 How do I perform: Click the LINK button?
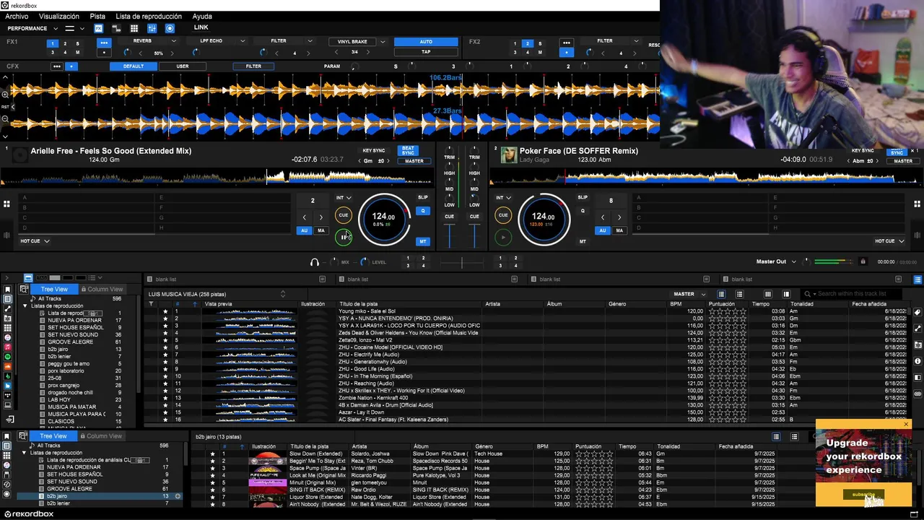click(x=201, y=27)
